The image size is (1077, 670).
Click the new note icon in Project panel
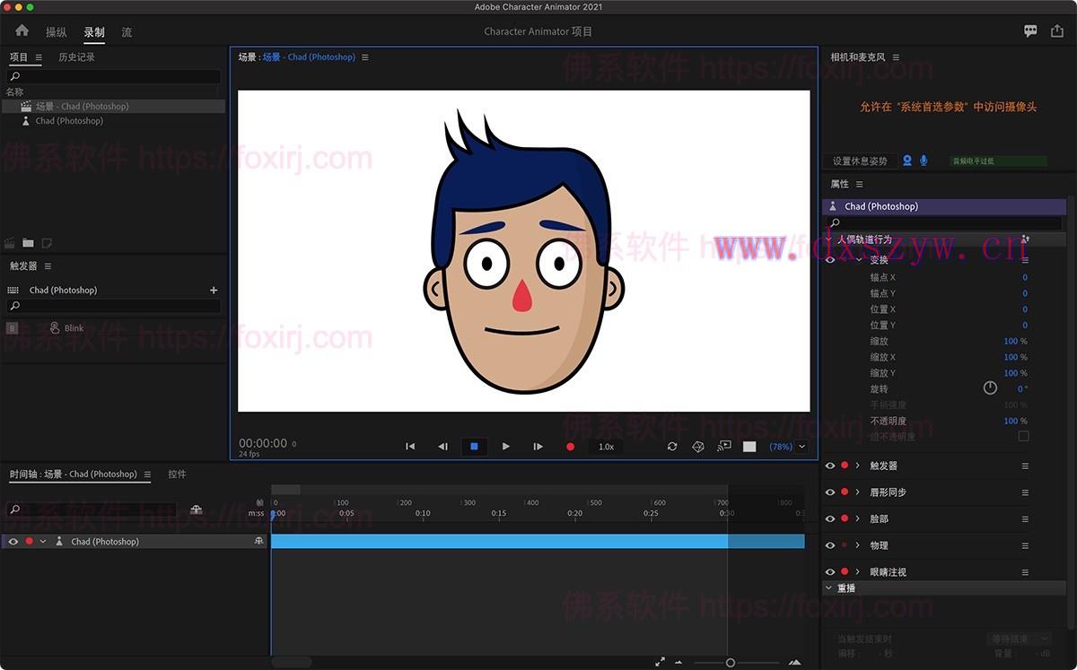click(x=47, y=243)
